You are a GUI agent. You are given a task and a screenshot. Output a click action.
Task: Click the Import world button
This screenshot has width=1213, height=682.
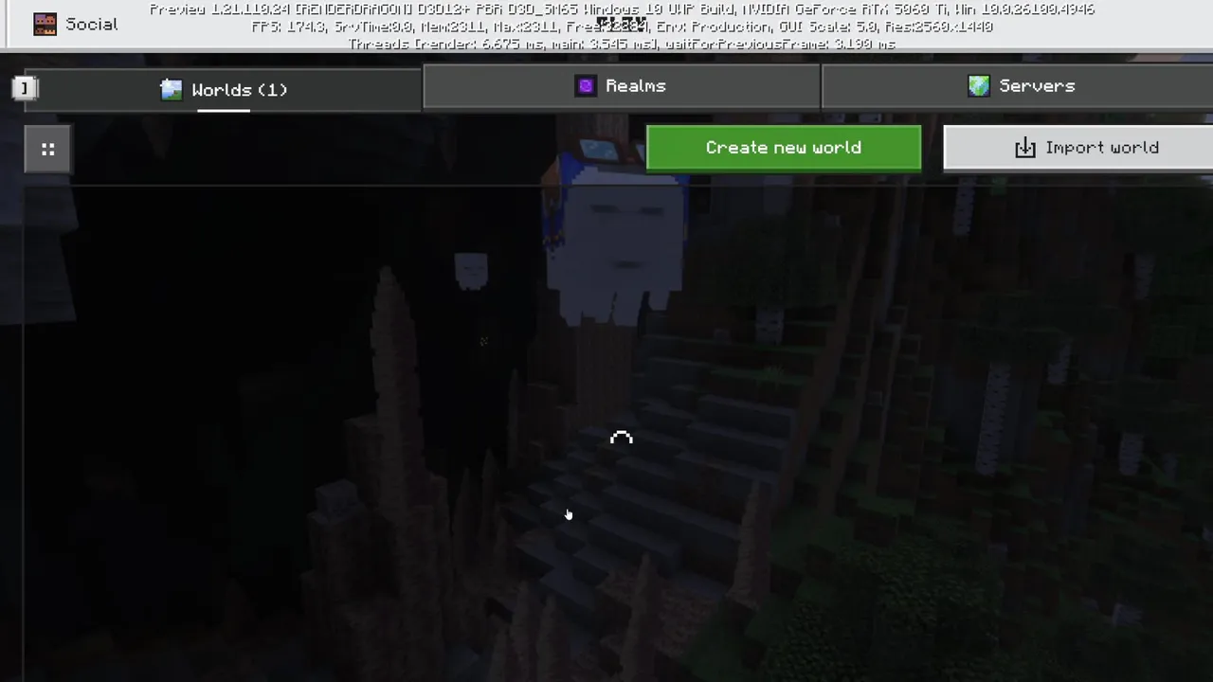1078,148
